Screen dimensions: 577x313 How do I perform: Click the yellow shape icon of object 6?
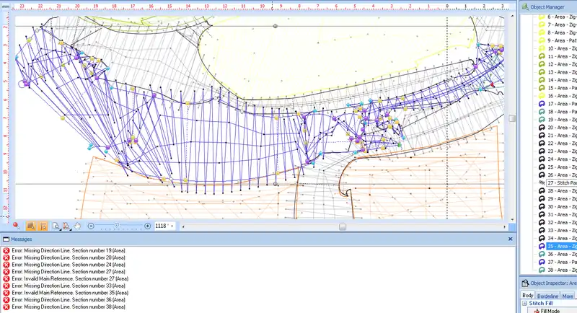[x=541, y=17]
